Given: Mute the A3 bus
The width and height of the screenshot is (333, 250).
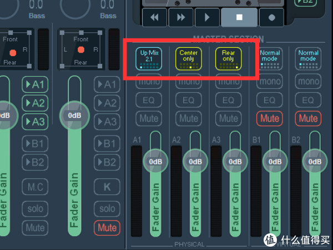Looking at the screenshot, I should tap(229, 118).
